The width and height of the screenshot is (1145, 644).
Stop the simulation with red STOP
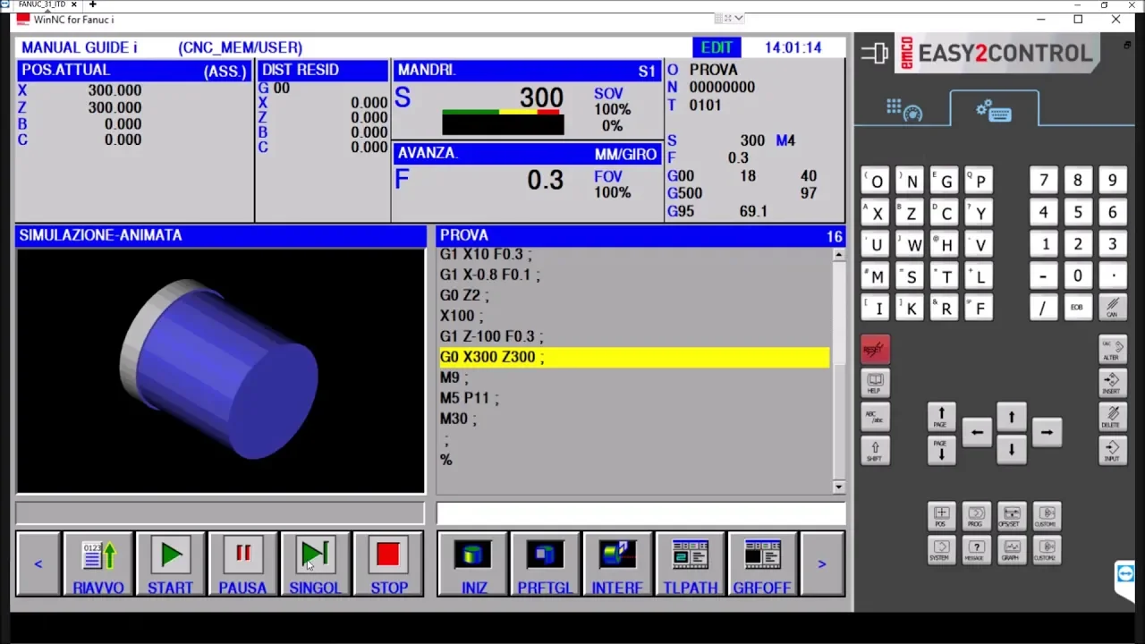[388, 564]
